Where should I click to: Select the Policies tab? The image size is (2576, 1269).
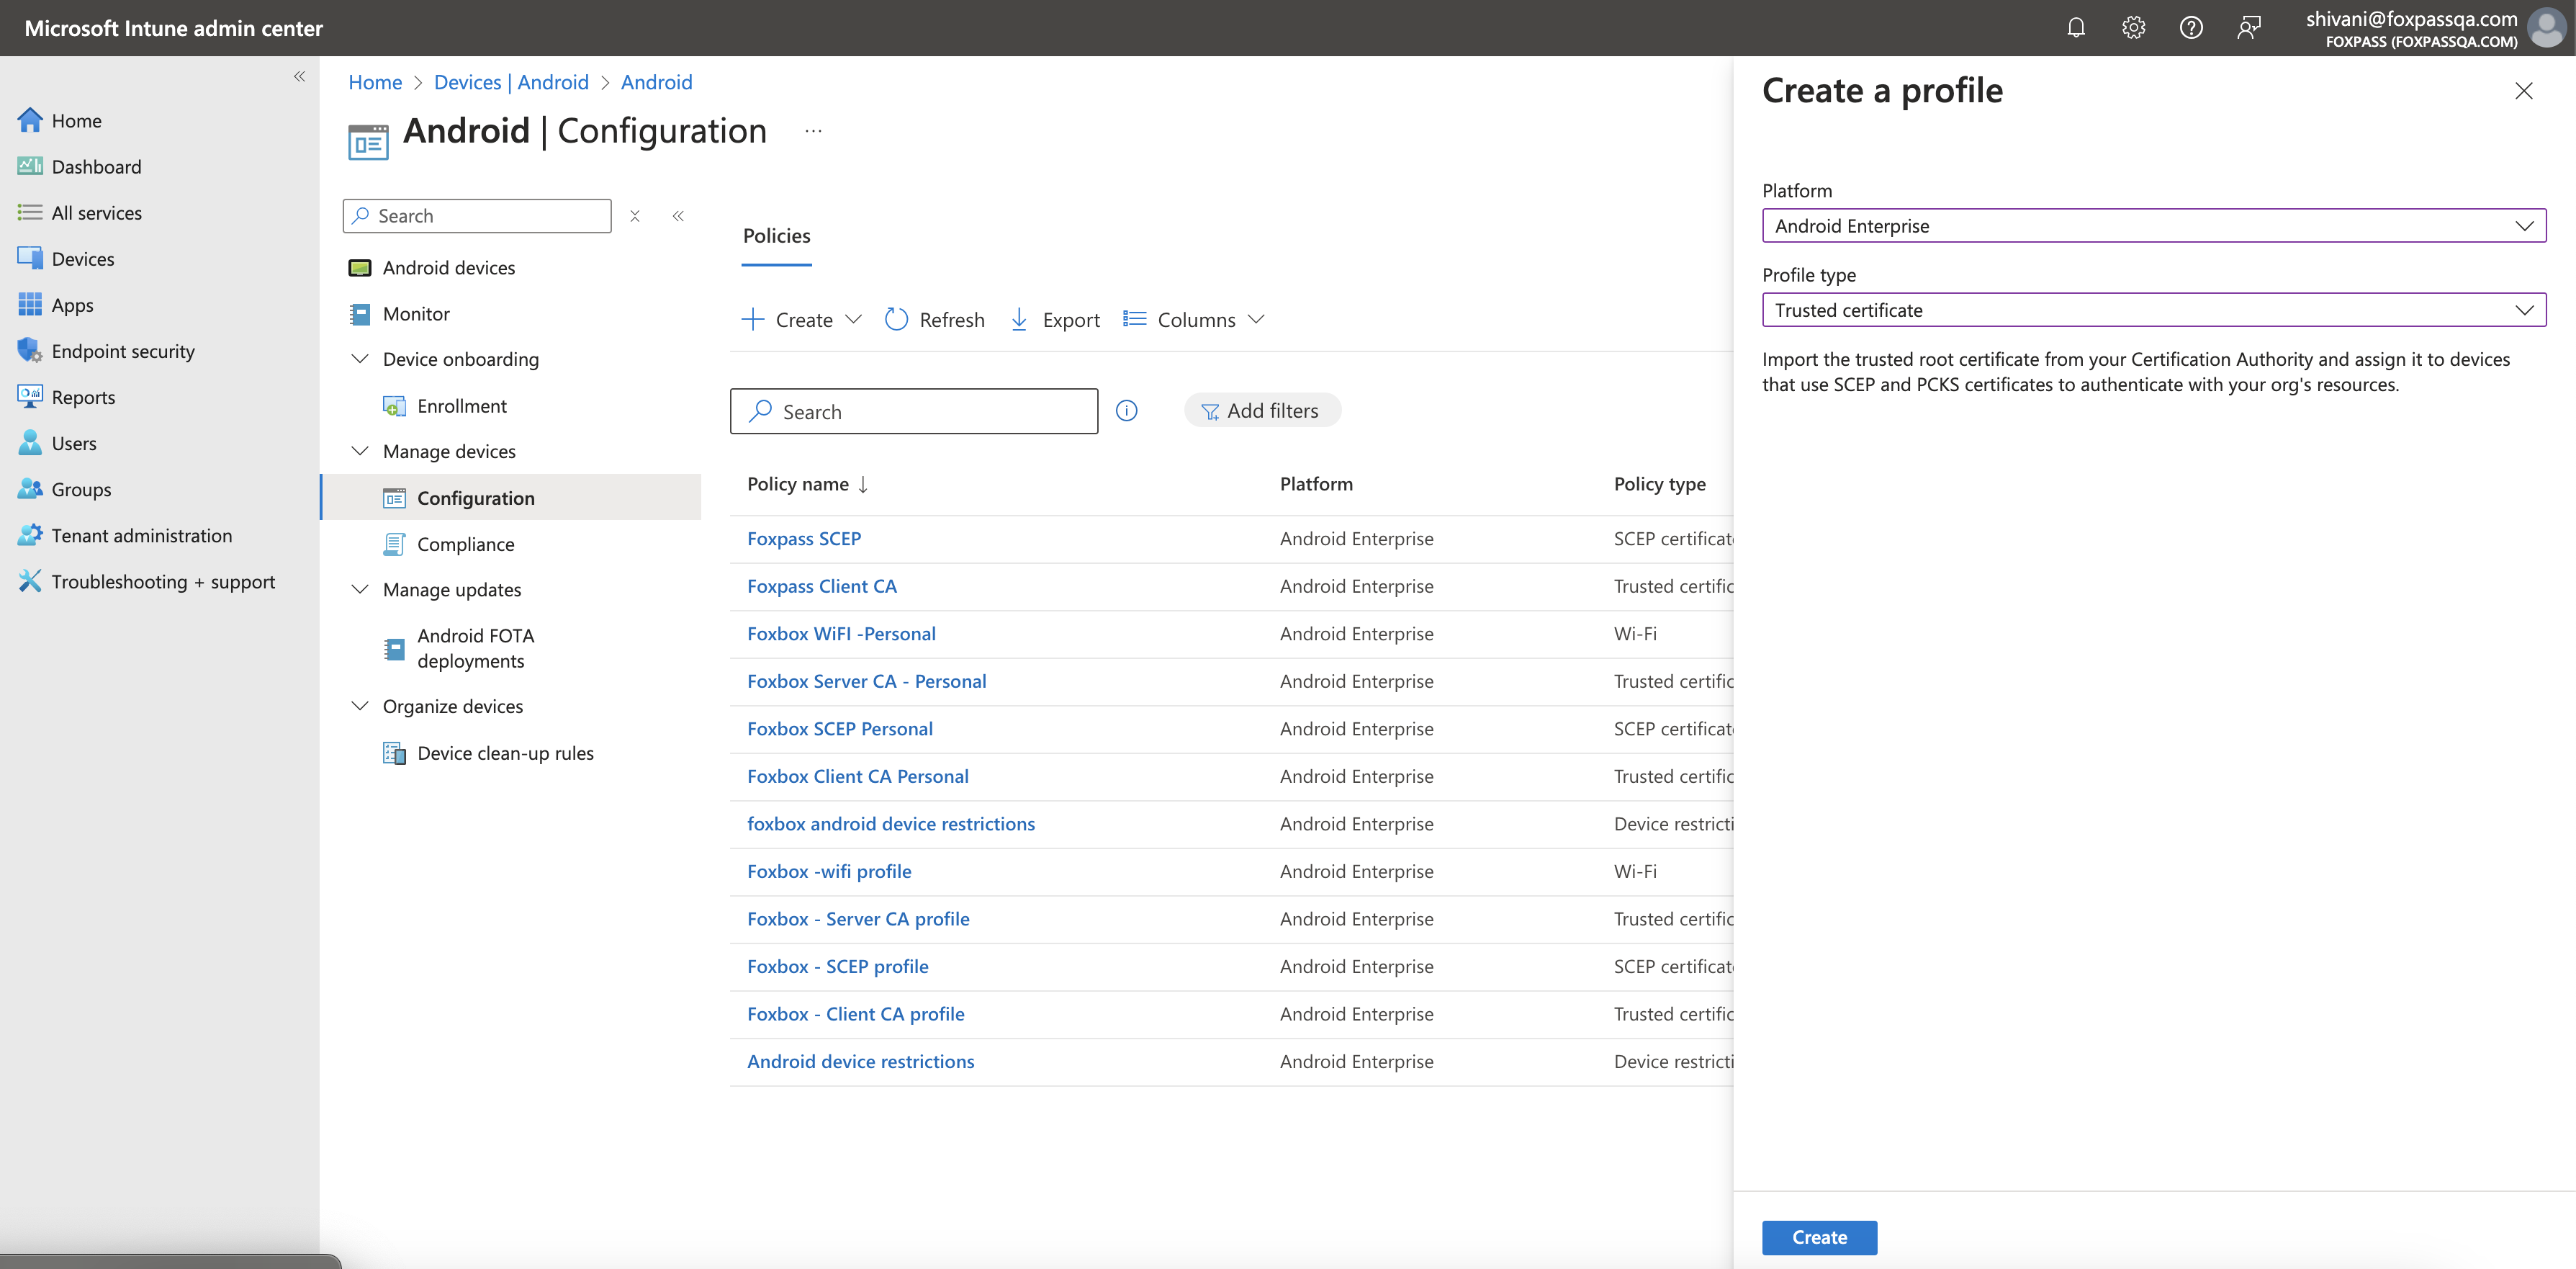pos(776,236)
